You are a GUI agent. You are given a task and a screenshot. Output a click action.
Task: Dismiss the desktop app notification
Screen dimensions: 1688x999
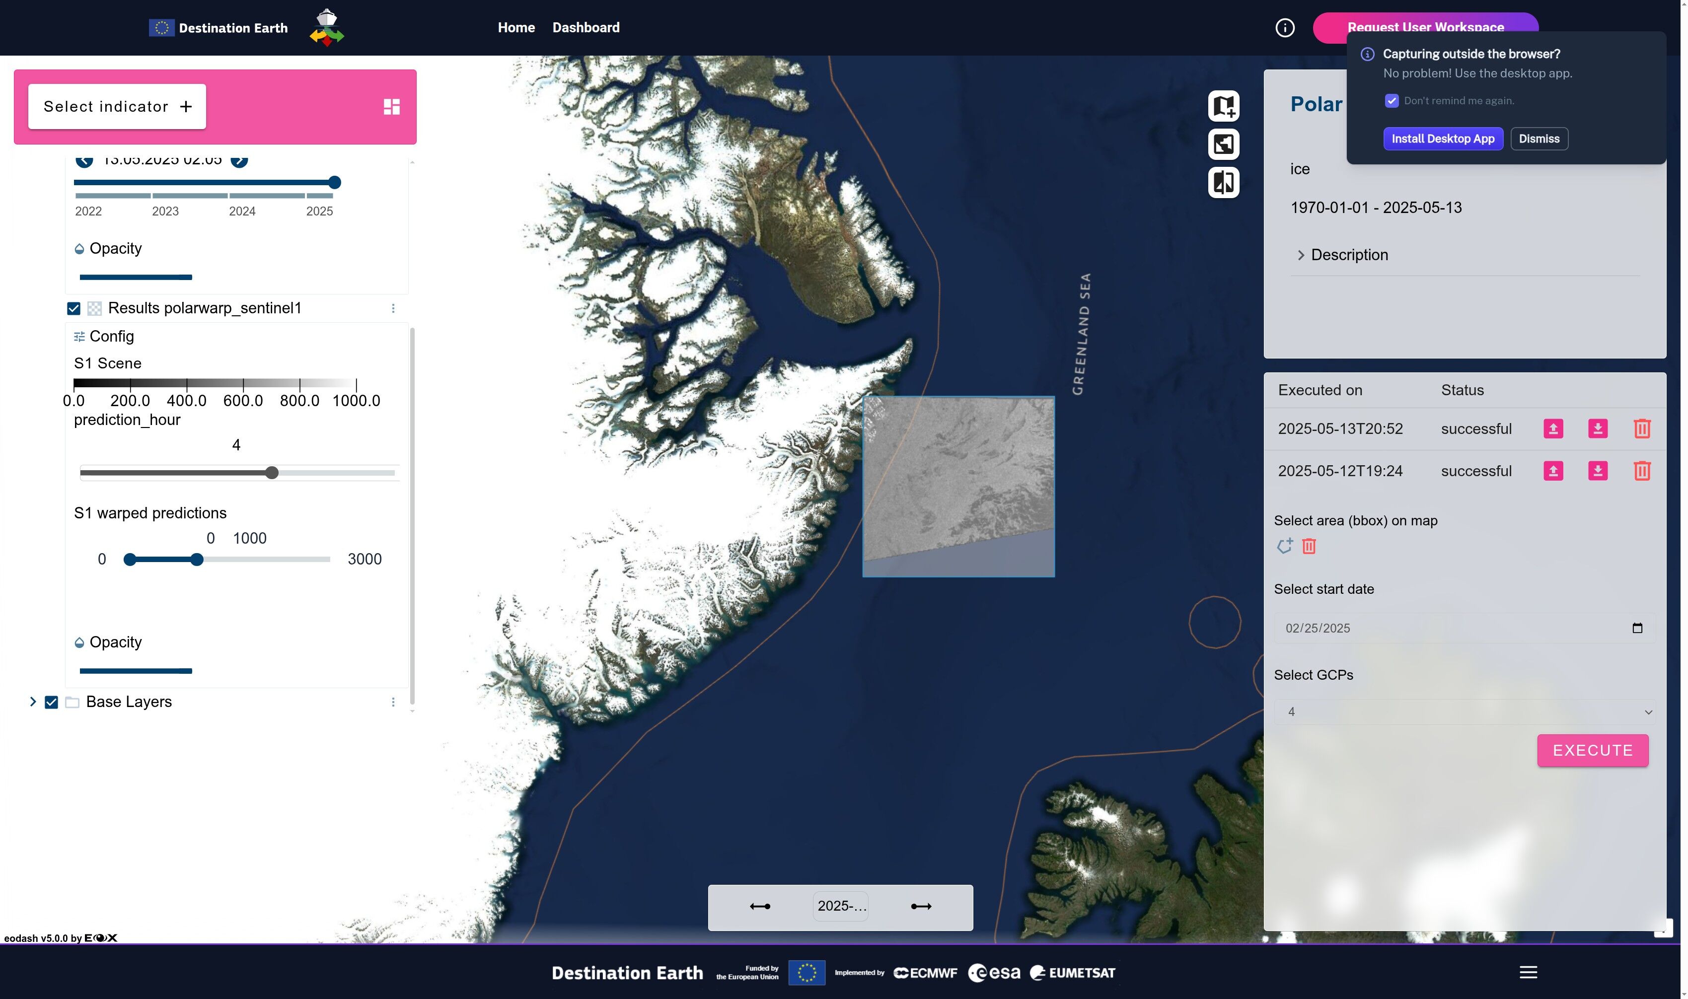[x=1538, y=139]
